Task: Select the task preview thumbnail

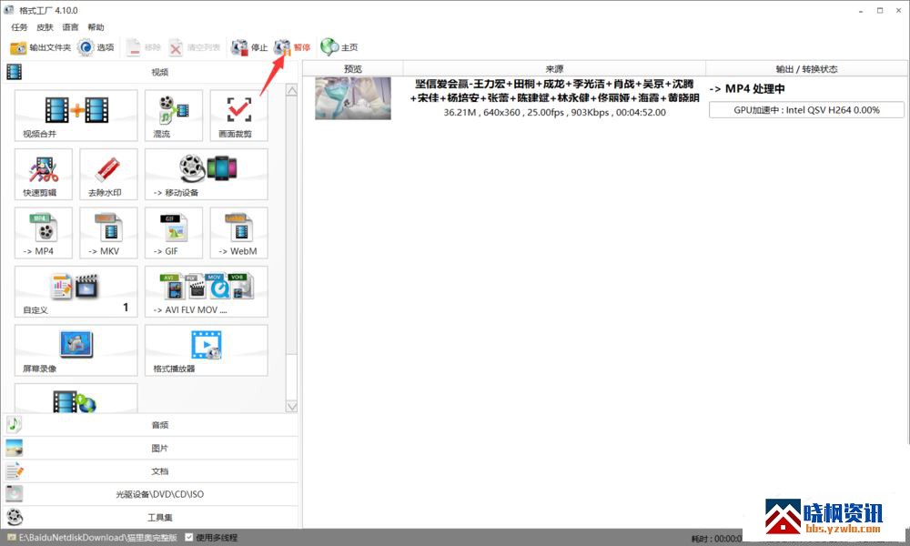Action: (x=353, y=98)
